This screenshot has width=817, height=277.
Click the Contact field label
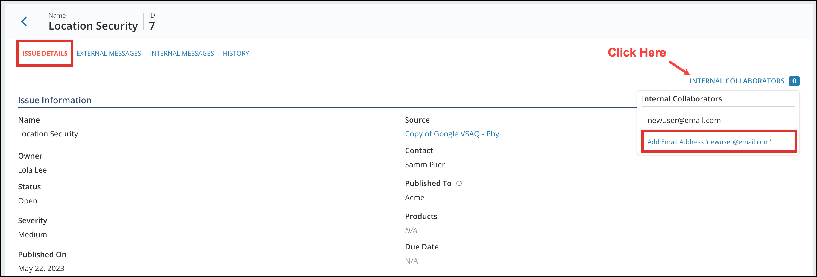419,150
